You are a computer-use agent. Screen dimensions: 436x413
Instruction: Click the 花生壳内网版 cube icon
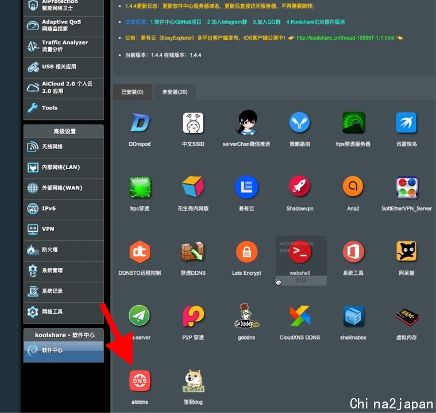[193, 187]
